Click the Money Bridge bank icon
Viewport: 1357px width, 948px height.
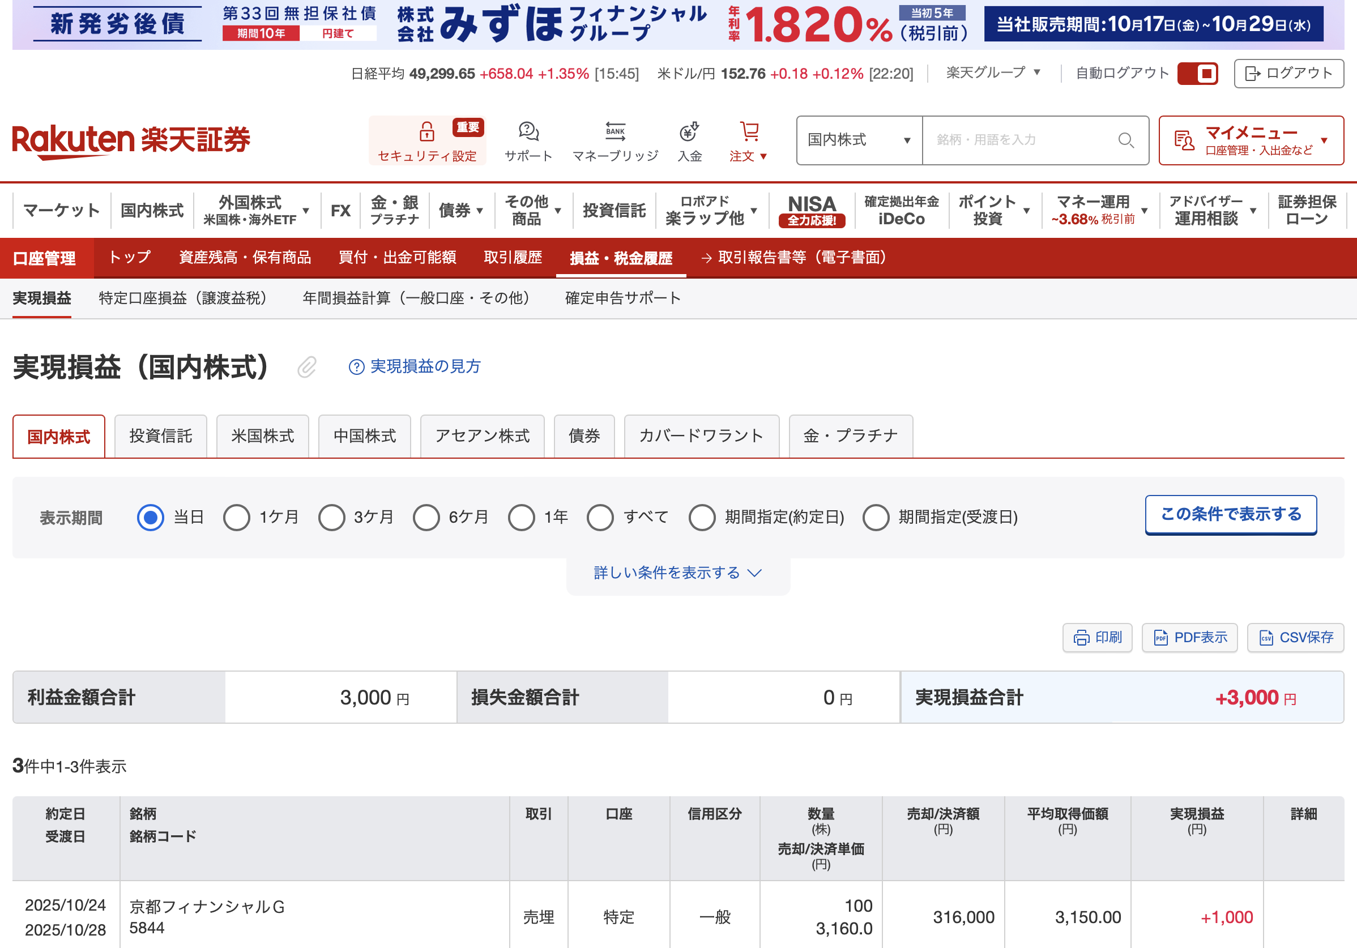615,131
